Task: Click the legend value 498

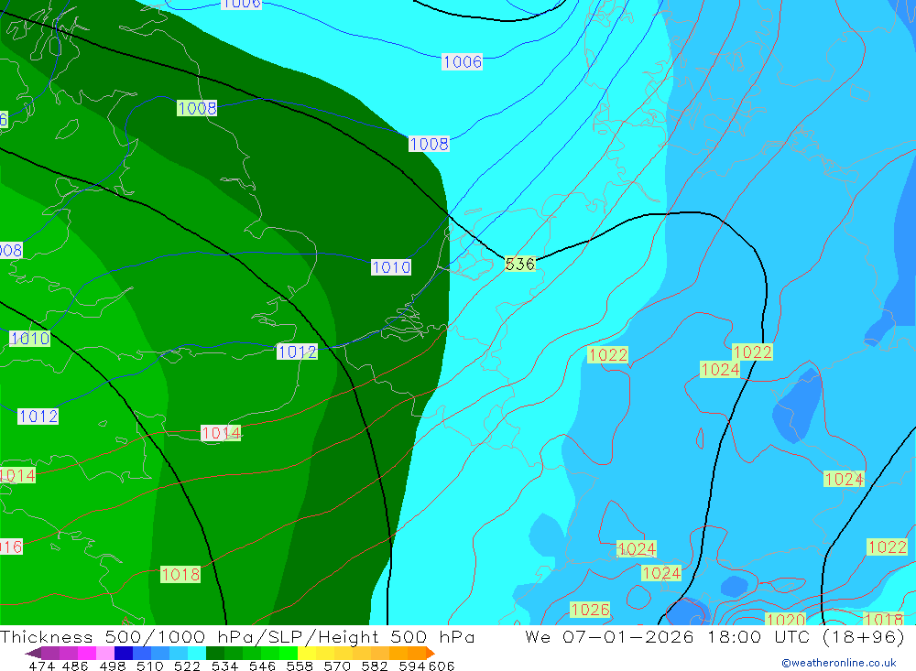Action: pyautogui.click(x=112, y=666)
